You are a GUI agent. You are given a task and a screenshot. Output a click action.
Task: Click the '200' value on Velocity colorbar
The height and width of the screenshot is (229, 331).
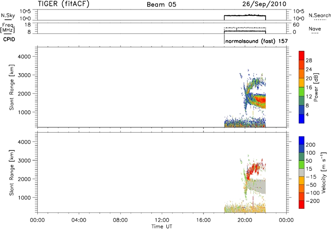click(x=311, y=145)
